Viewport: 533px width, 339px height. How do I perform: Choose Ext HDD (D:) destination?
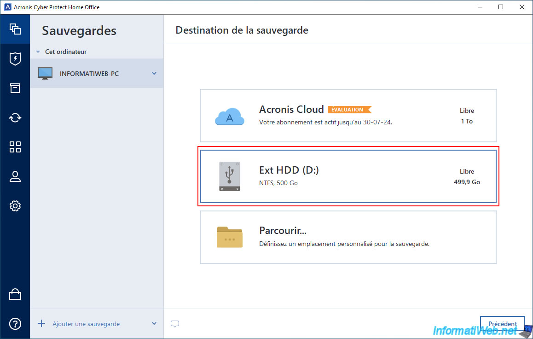coord(348,176)
